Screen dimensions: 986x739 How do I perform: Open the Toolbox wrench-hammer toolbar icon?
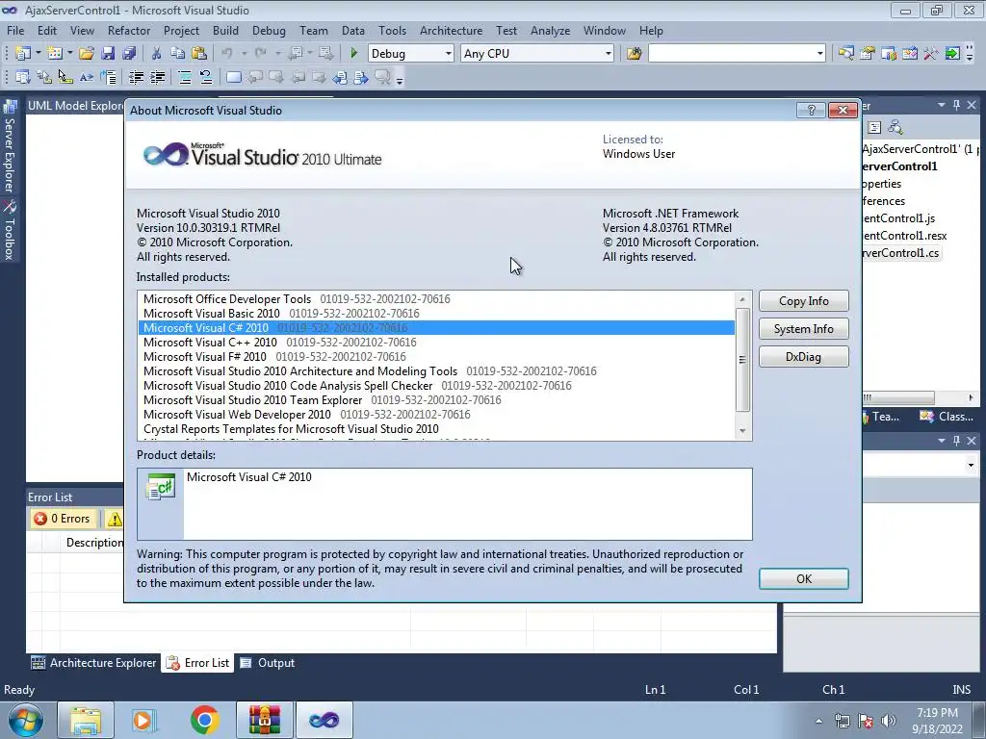[931, 54]
